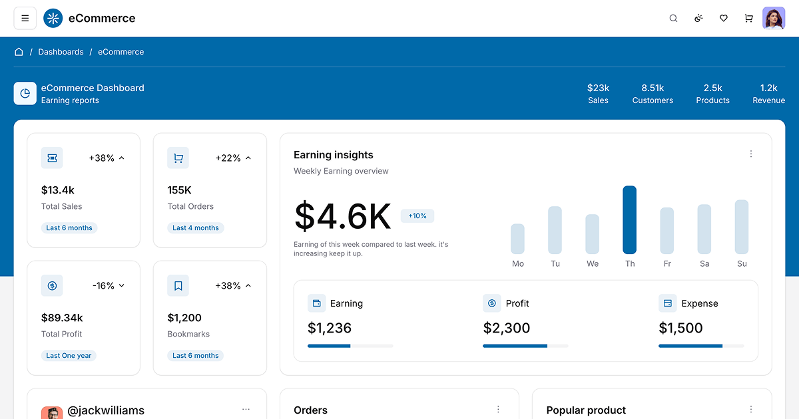Open the hamburger sidebar menu
The height and width of the screenshot is (419, 799).
click(x=25, y=19)
